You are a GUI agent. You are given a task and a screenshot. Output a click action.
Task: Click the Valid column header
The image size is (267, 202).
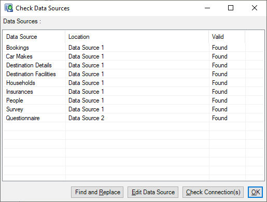click(227, 37)
